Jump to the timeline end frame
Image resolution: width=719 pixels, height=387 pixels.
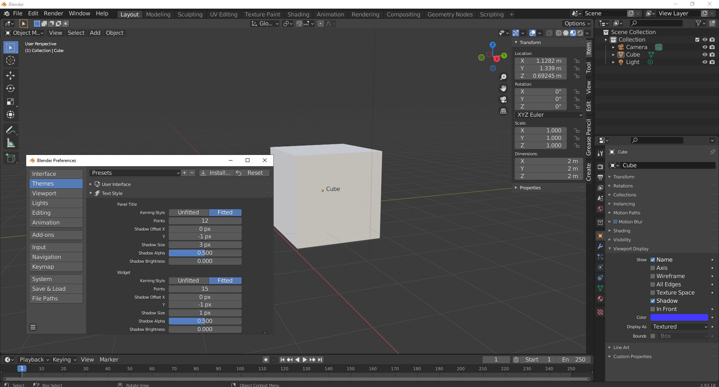click(x=320, y=360)
